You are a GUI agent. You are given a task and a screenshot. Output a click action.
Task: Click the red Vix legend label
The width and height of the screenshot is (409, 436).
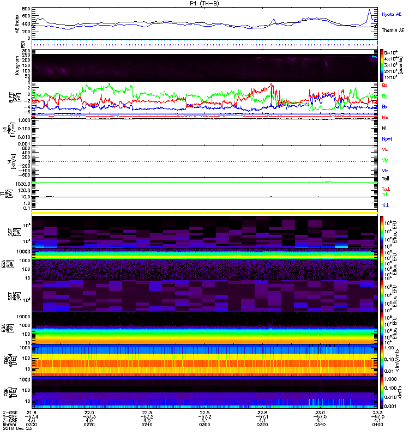pos(385,149)
